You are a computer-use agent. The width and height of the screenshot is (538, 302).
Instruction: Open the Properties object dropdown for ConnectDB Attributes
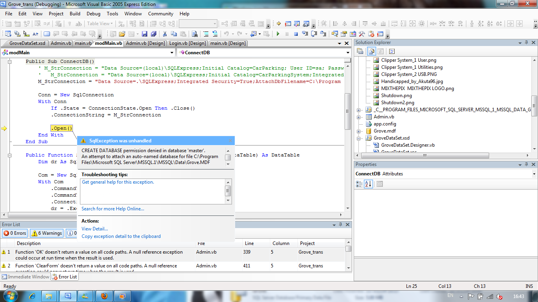coord(534,174)
